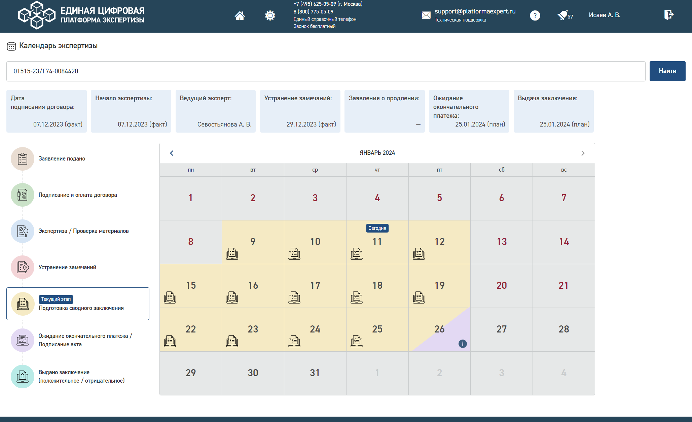This screenshot has width=692, height=422.
Task: Click the Выдано заключение stage icon
Action: click(23, 376)
